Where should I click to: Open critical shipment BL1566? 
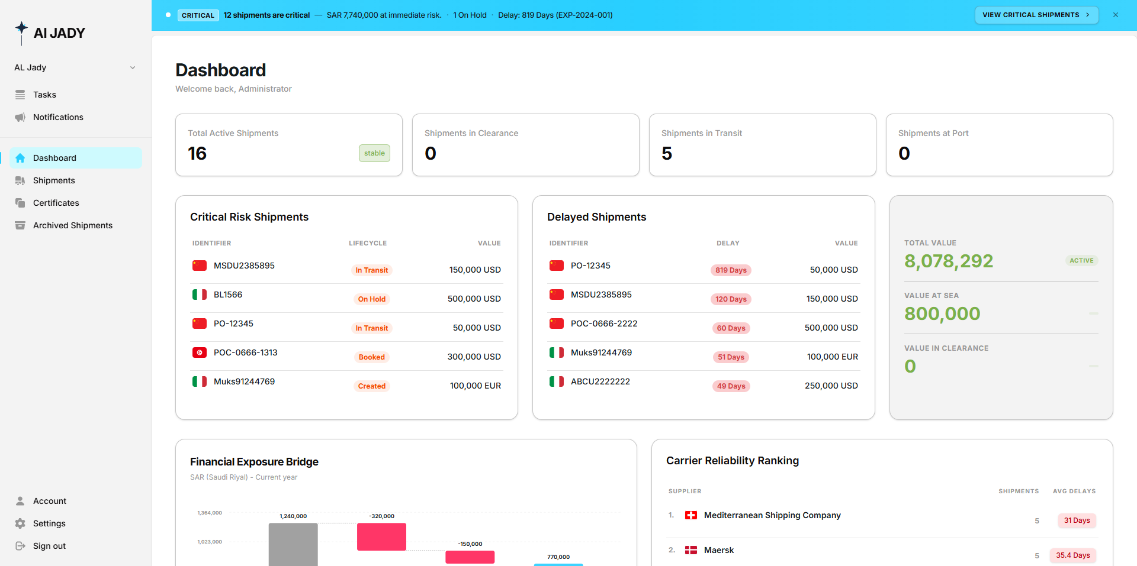click(346, 298)
